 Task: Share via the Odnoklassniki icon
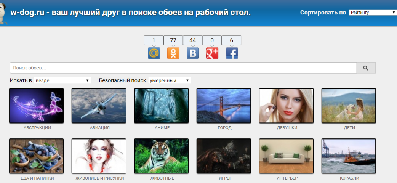pyautogui.click(x=173, y=53)
